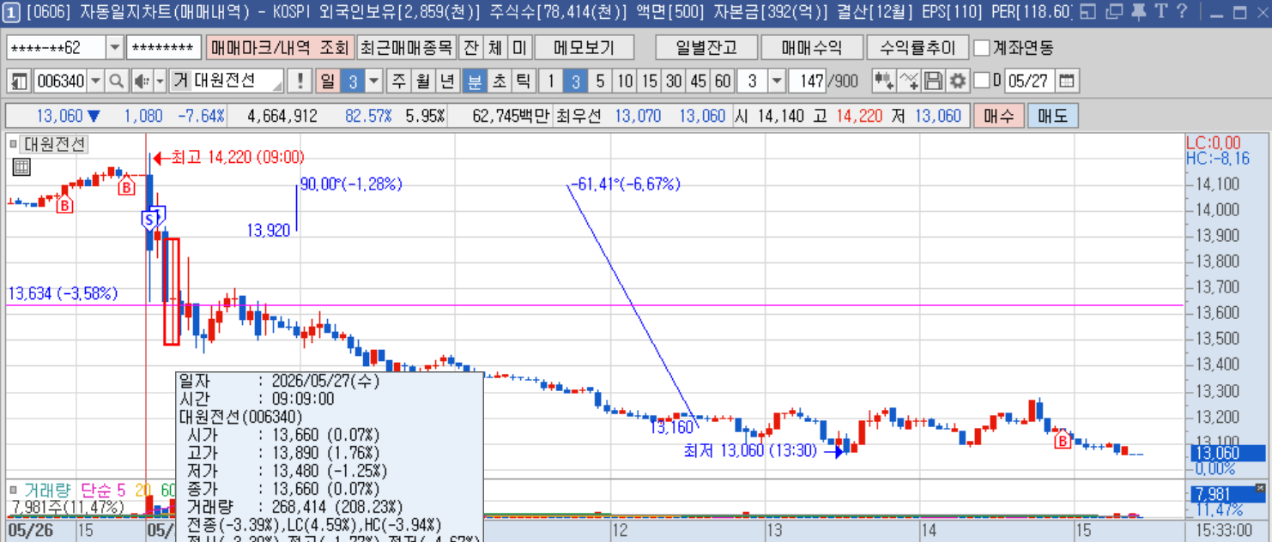This screenshot has height=542, width=1272.
Task: Open chart settings gear icon
Action: [x=958, y=81]
